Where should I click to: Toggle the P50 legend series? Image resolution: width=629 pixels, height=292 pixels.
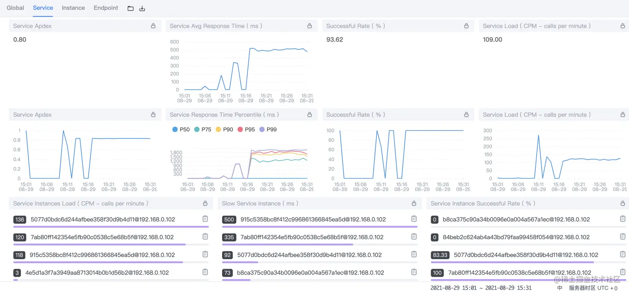click(181, 130)
